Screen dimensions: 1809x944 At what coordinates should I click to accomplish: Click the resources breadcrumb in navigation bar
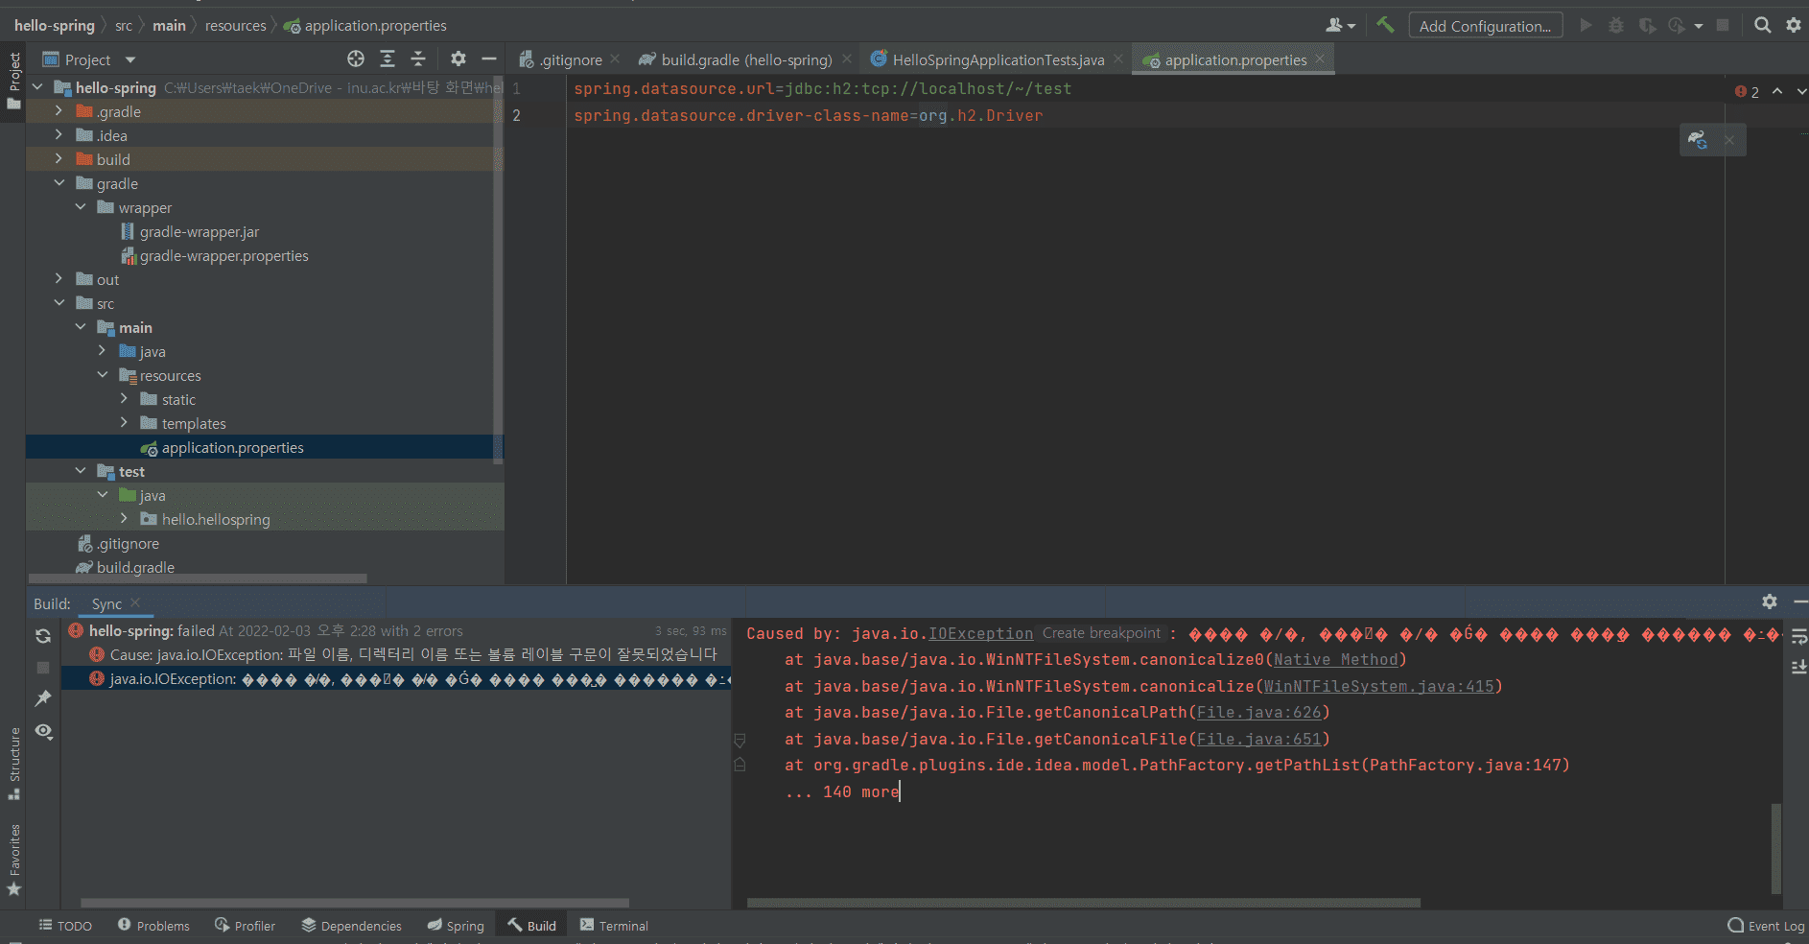pos(235,25)
